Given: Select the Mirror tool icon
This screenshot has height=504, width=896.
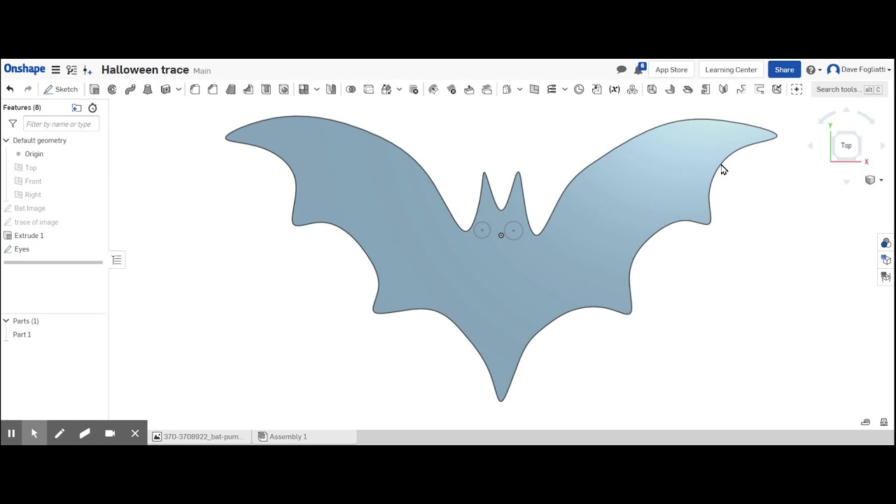Looking at the screenshot, I should (331, 90).
